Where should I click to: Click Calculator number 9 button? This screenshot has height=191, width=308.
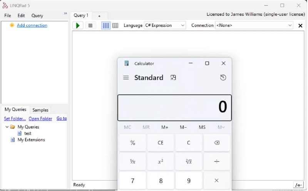click(x=189, y=180)
